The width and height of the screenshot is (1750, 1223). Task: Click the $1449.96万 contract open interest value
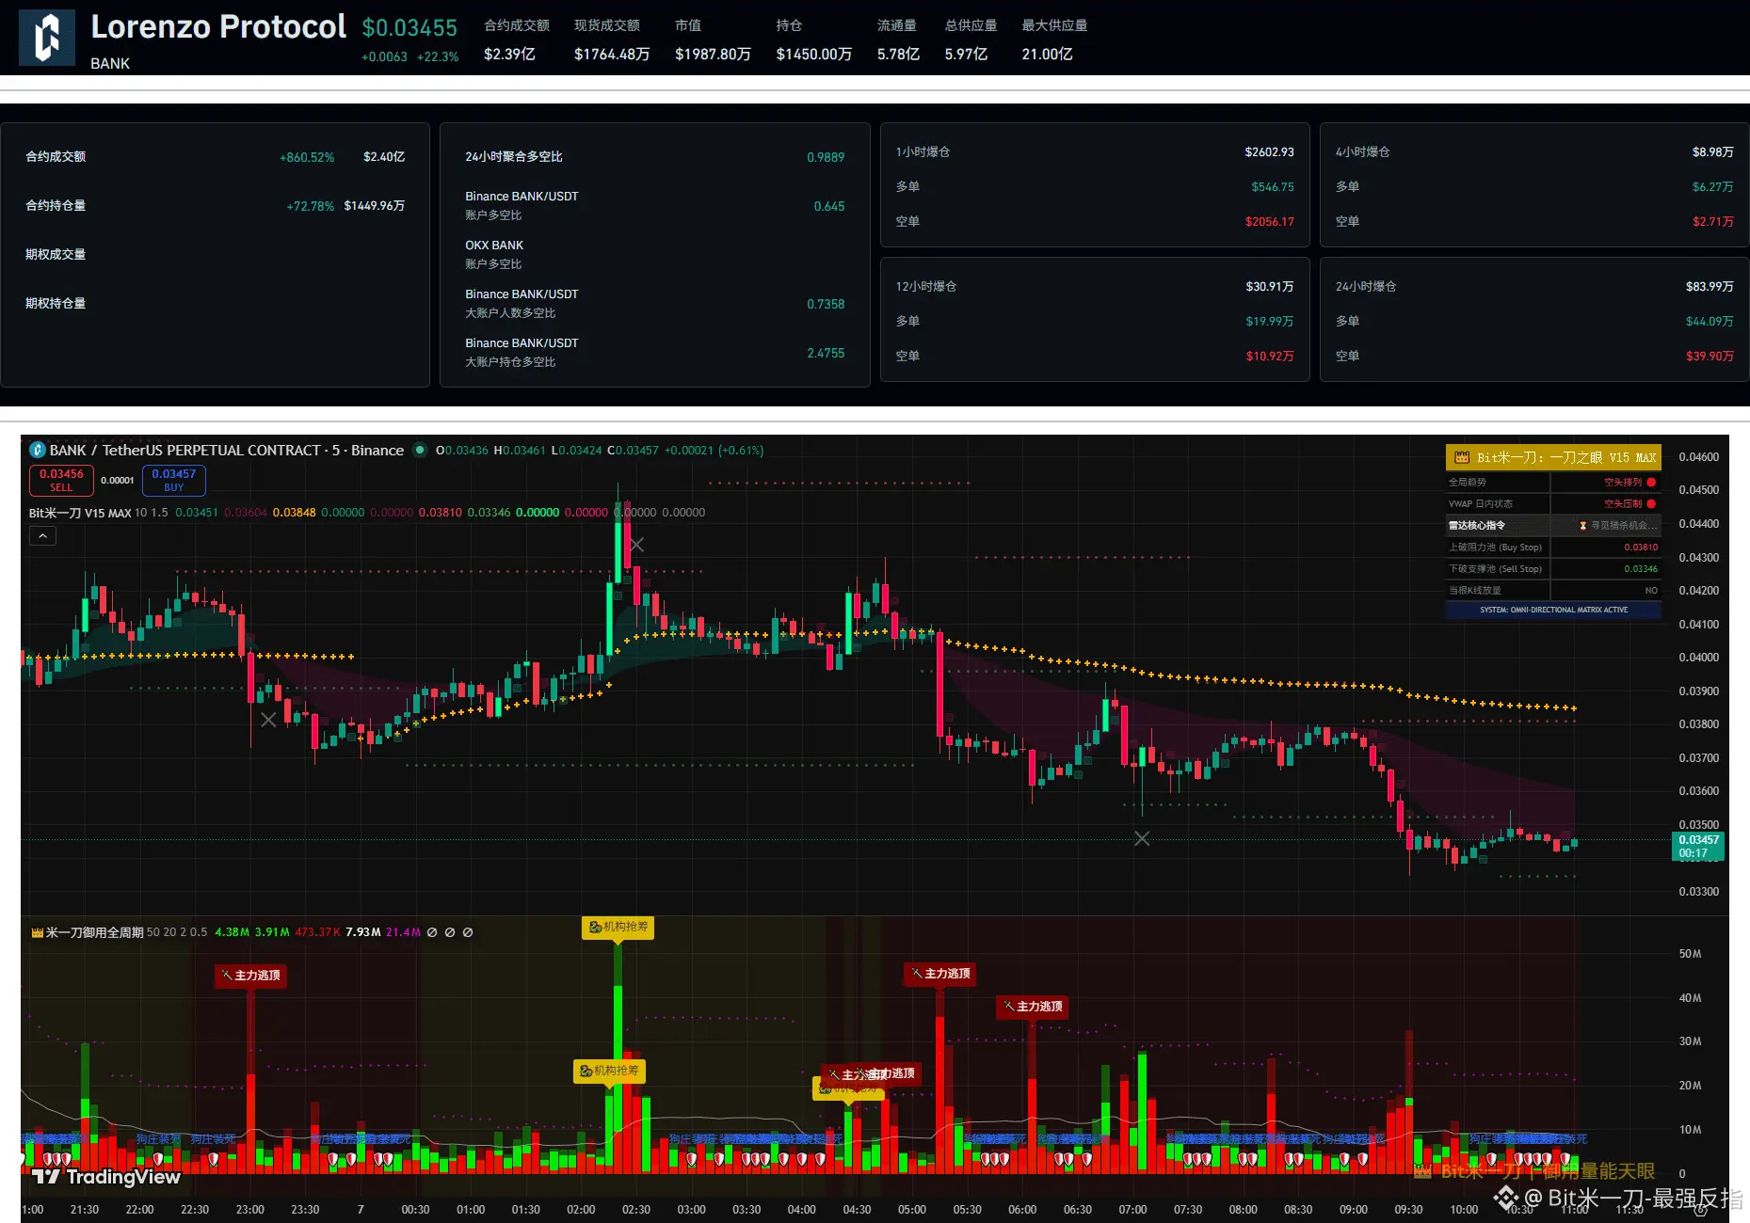[x=375, y=206]
